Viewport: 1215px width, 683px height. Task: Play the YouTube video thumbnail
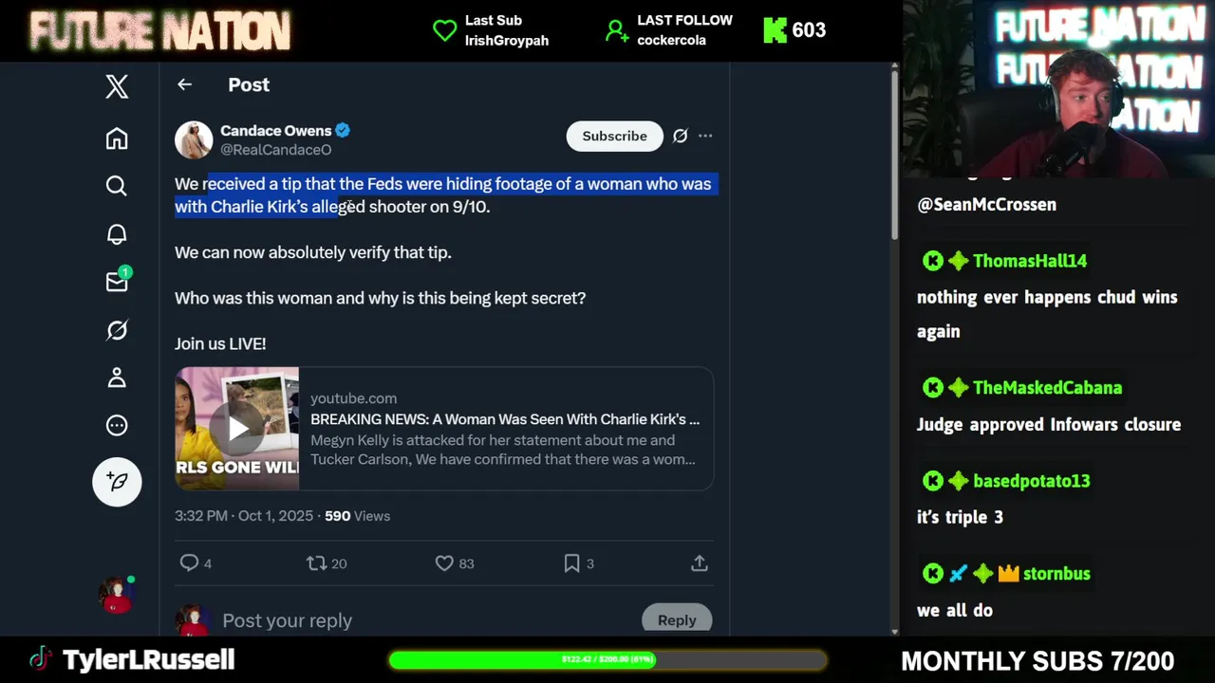pyautogui.click(x=237, y=429)
